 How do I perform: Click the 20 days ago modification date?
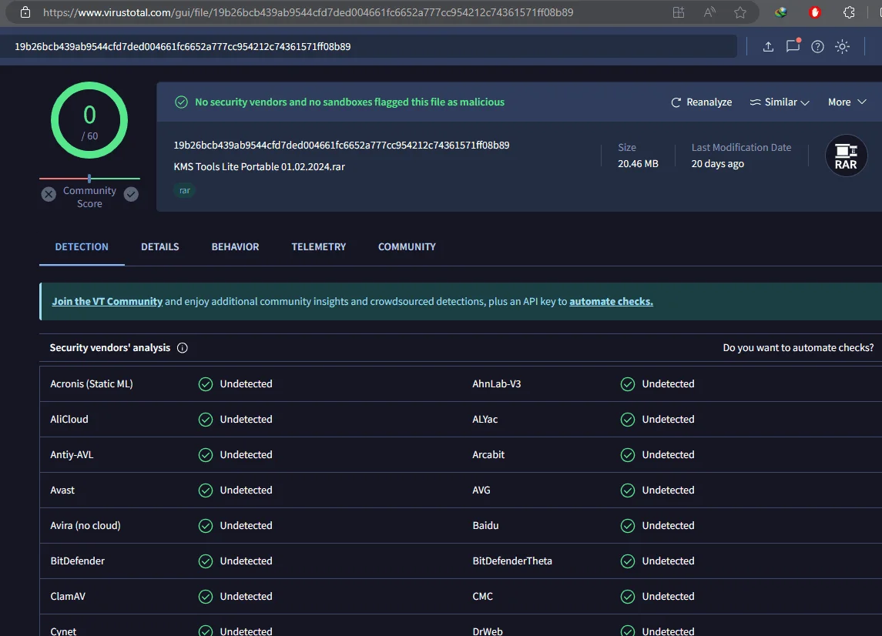(x=718, y=164)
